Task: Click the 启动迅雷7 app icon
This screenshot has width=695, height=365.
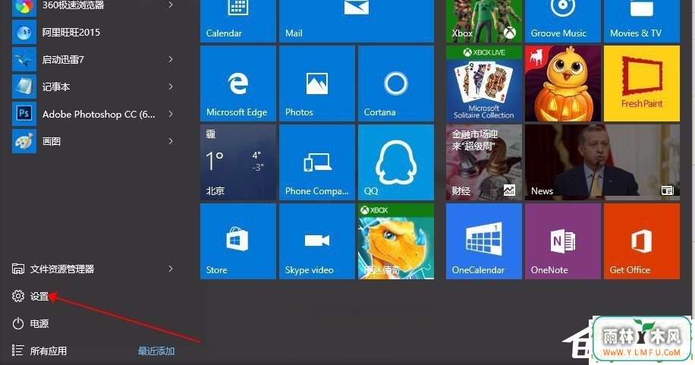Action: 24,59
